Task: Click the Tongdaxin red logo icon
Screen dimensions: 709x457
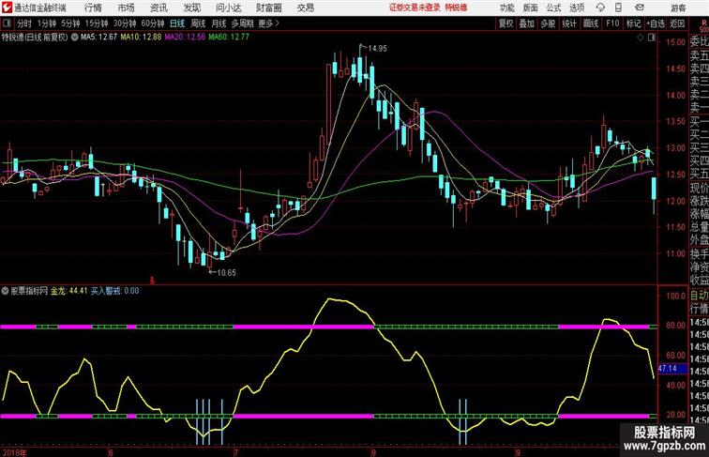Action: [7, 8]
